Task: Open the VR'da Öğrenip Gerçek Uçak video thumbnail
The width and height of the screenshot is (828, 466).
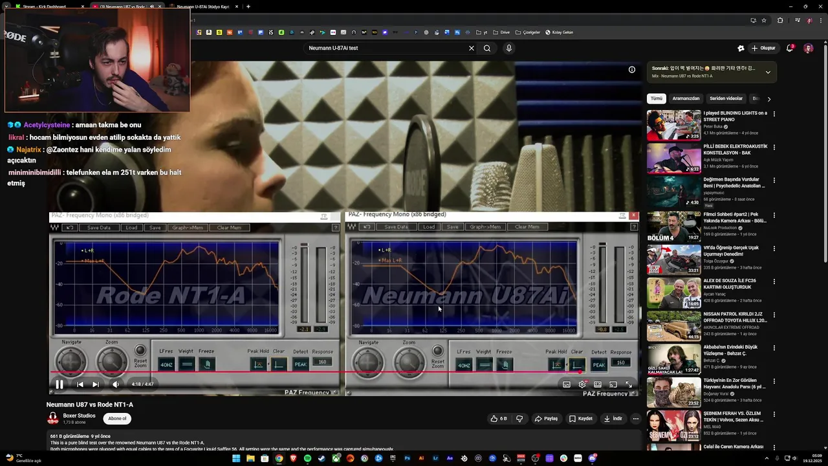Action: (673, 259)
